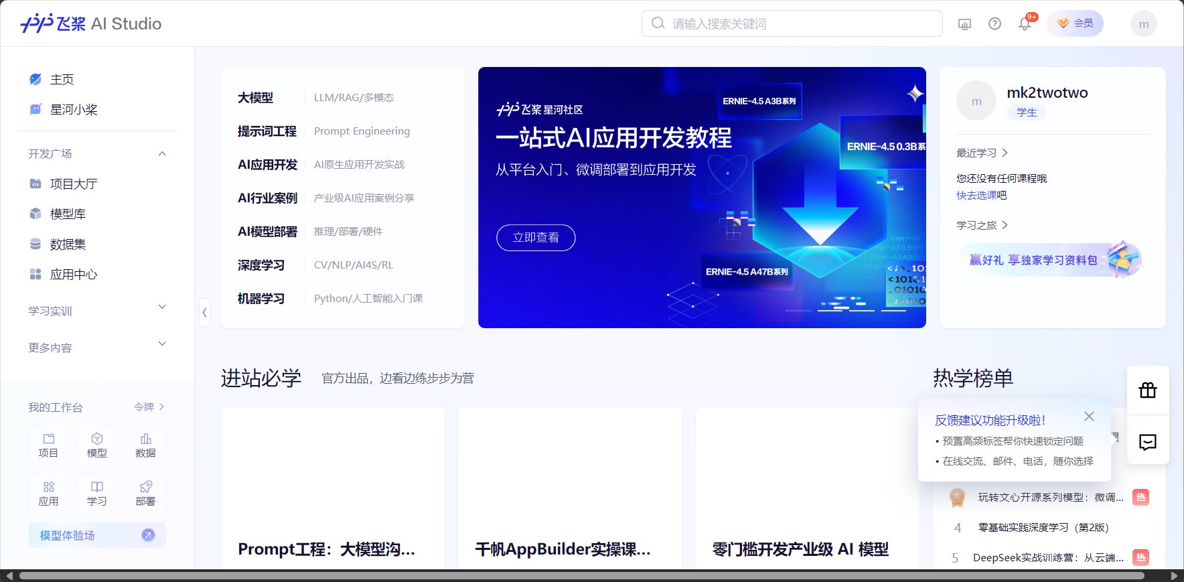The width and height of the screenshot is (1184, 582).
Task: Select the AI模型部署 category
Action: coord(267,232)
